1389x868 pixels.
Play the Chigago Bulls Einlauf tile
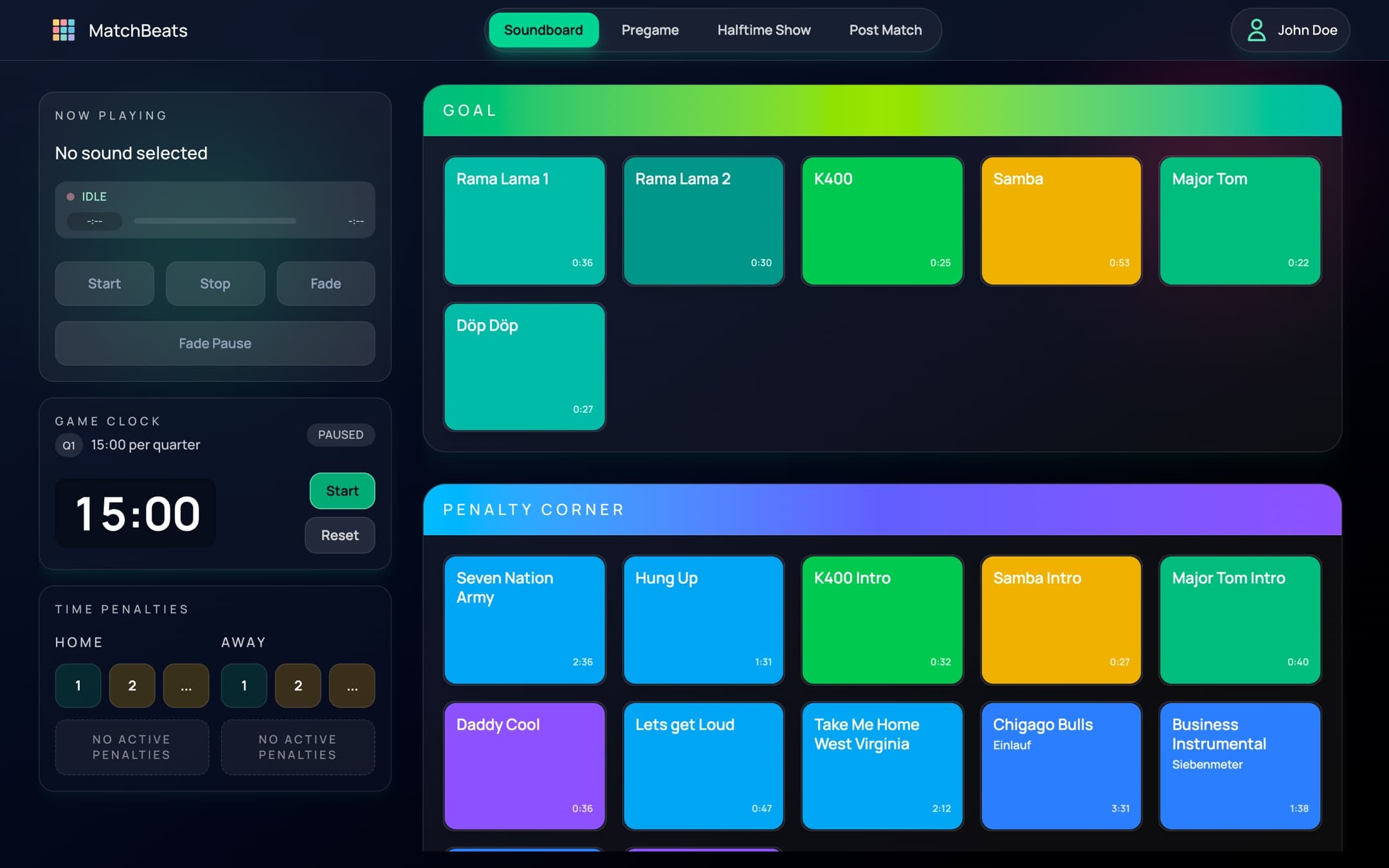[1061, 766]
